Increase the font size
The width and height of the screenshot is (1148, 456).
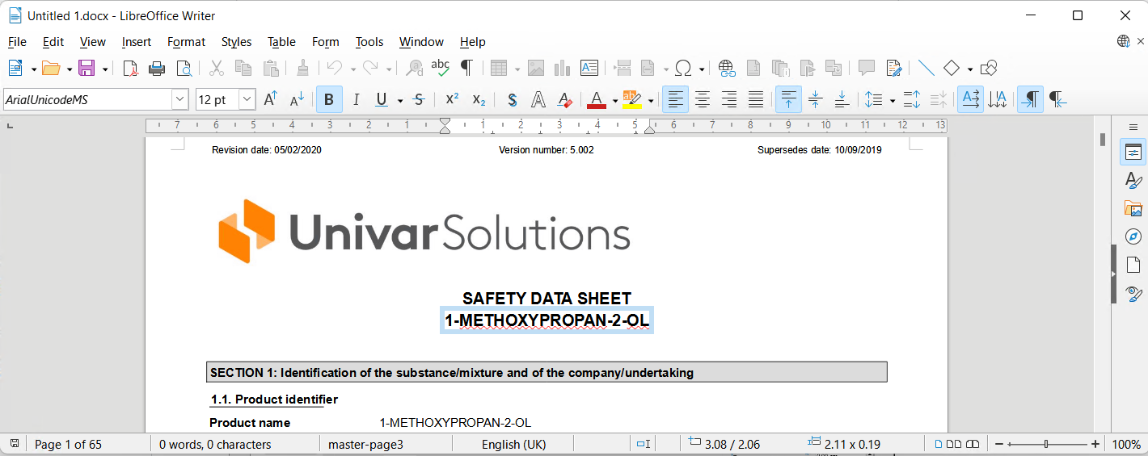271,99
